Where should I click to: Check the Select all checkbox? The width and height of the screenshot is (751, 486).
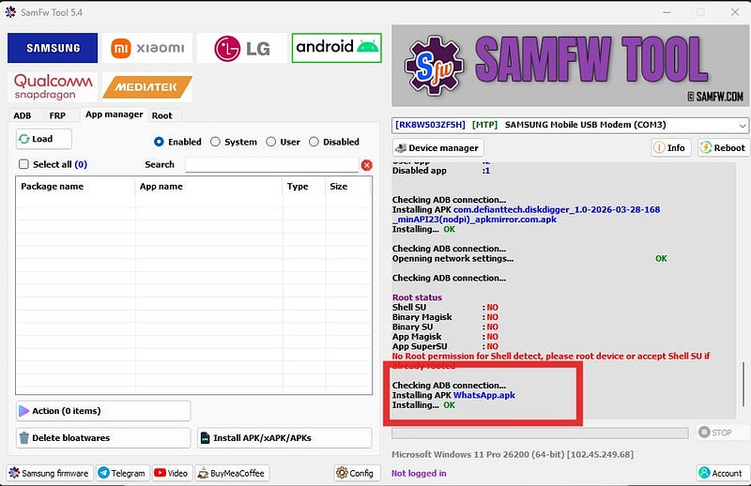coord(23,164)
